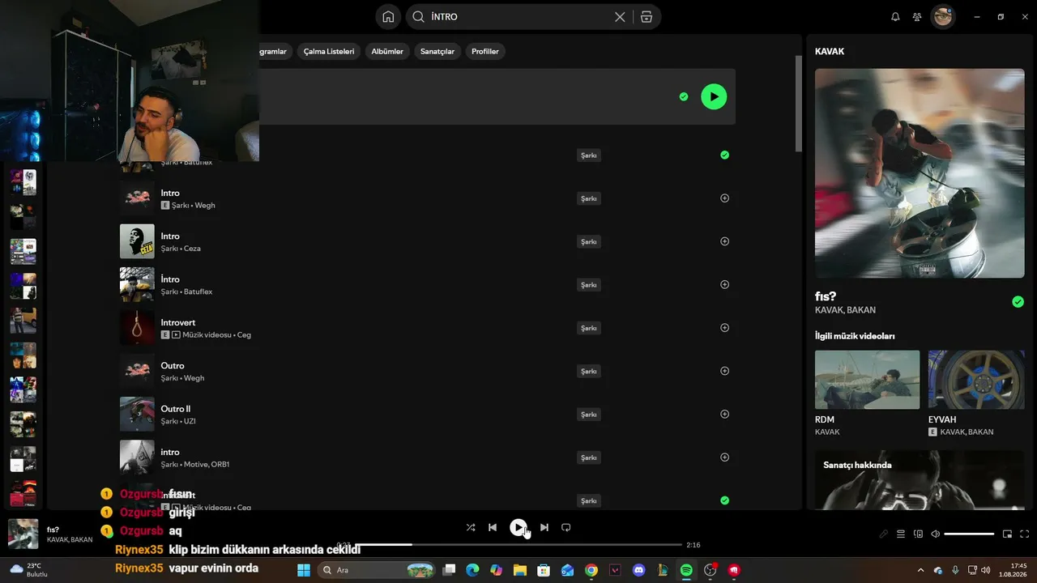
Task: Open File Explorer from the taskbar
Action: pyautogui.click(x=519, y=570)
